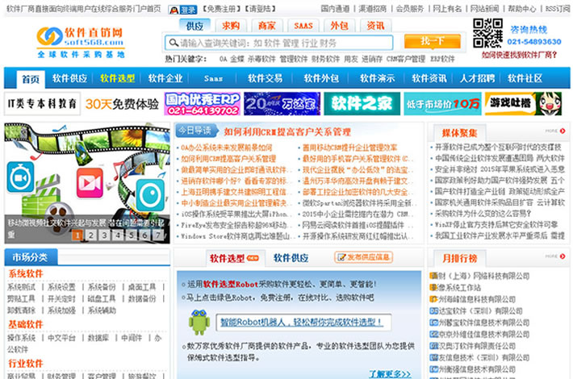The height and width of the screenshot is (379, 573).
Task: Open the 数据库 category link
Action: click(x=98, y=338)
